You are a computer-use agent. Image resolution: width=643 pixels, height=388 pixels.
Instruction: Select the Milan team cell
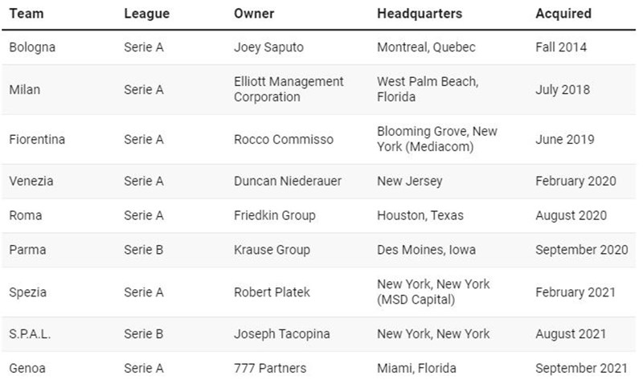click(25, 89)
